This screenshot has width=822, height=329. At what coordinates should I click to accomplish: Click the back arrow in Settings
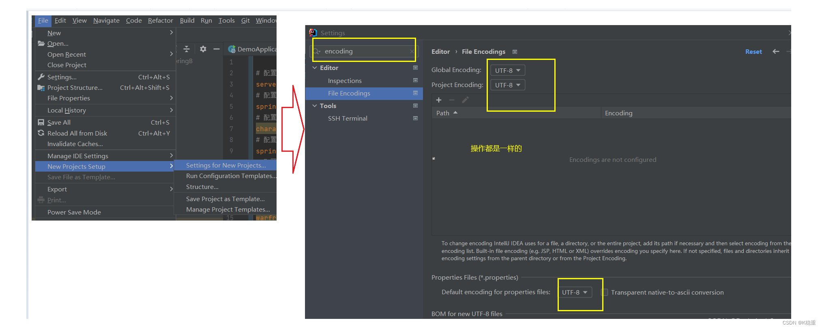(776, 51)
